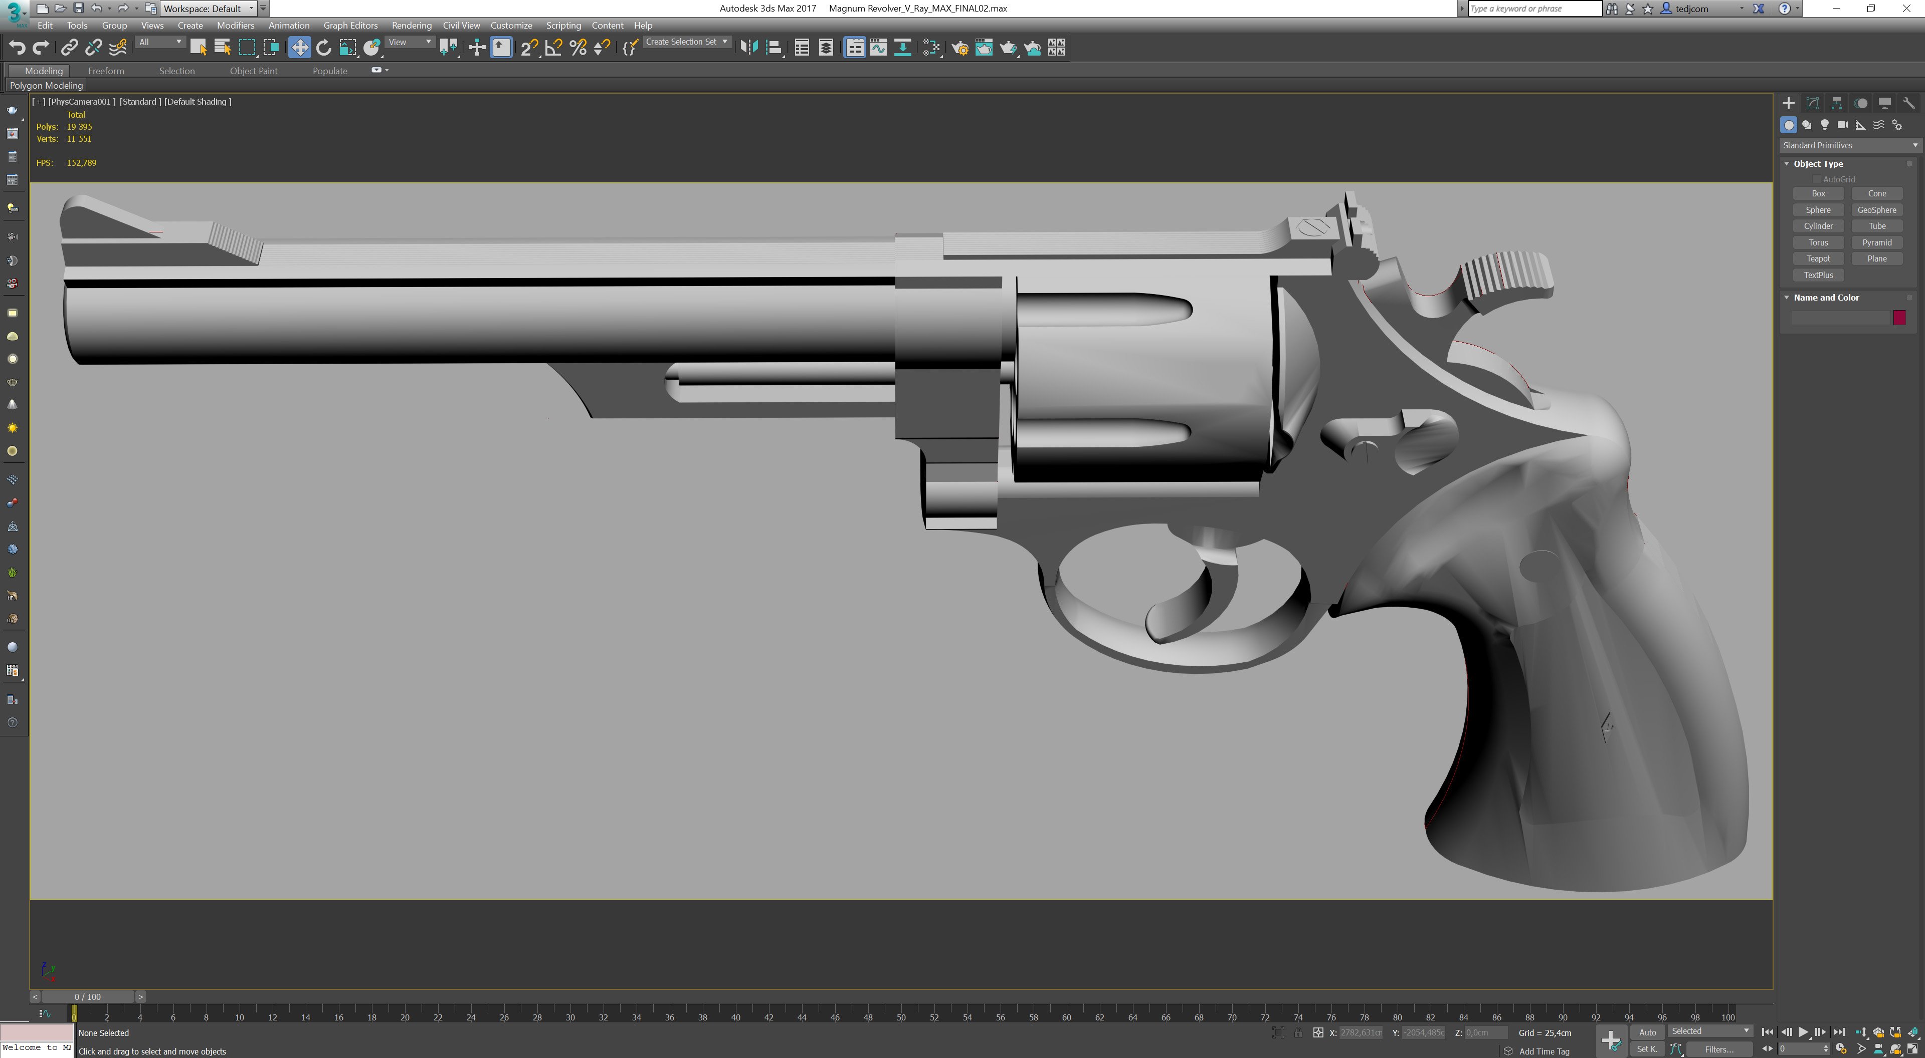Collapse the Object Type rollout
Viewport: 1925px width, 1058px height.
click(x=1787, y=163)
